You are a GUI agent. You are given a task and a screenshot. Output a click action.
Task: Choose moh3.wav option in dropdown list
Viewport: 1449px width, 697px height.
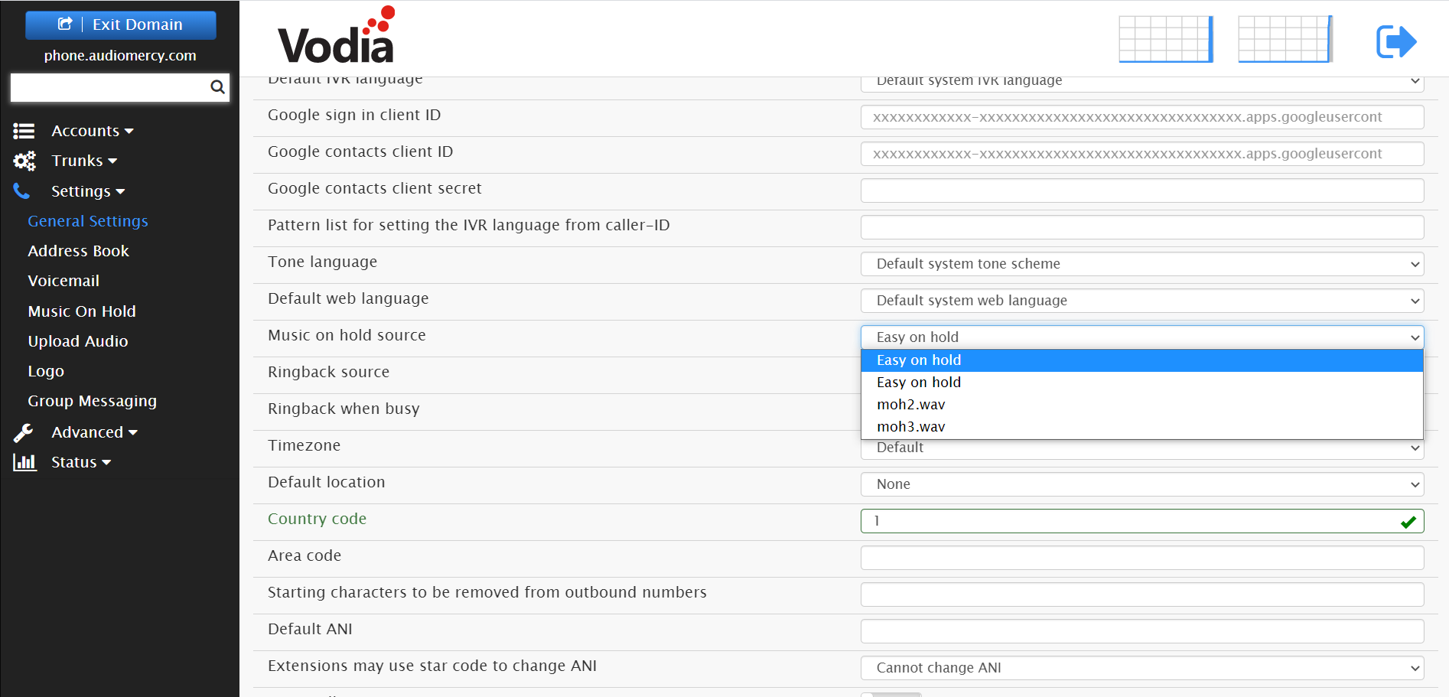[x=910, y=427]
